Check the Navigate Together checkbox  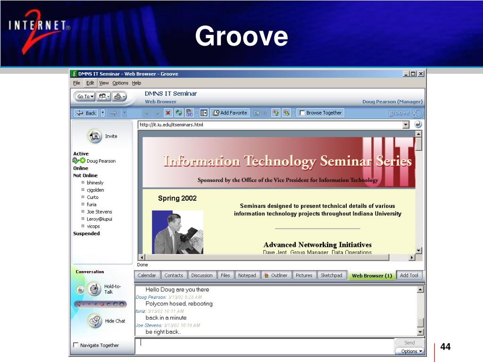pyautogui.click(x=76, y=345)
